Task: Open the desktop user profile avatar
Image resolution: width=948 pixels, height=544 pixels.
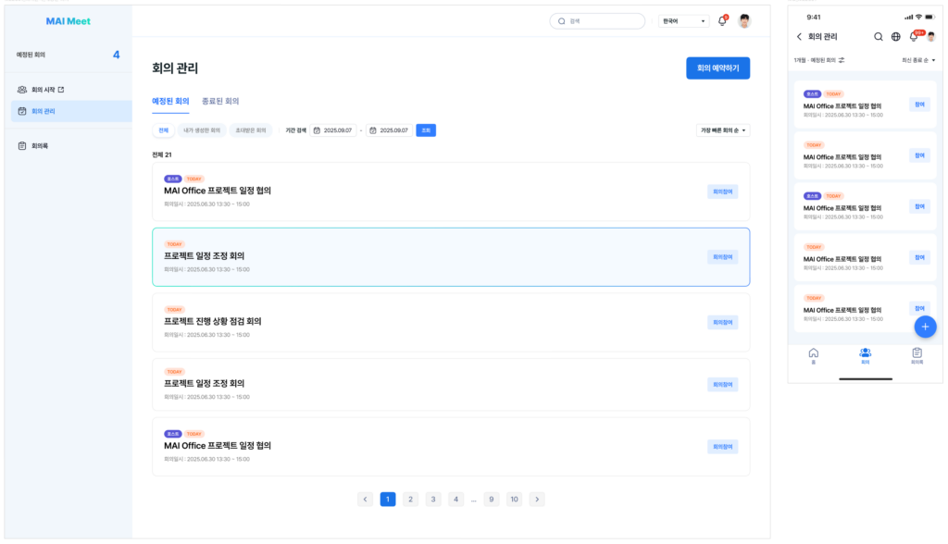Action: coord(745,20)
